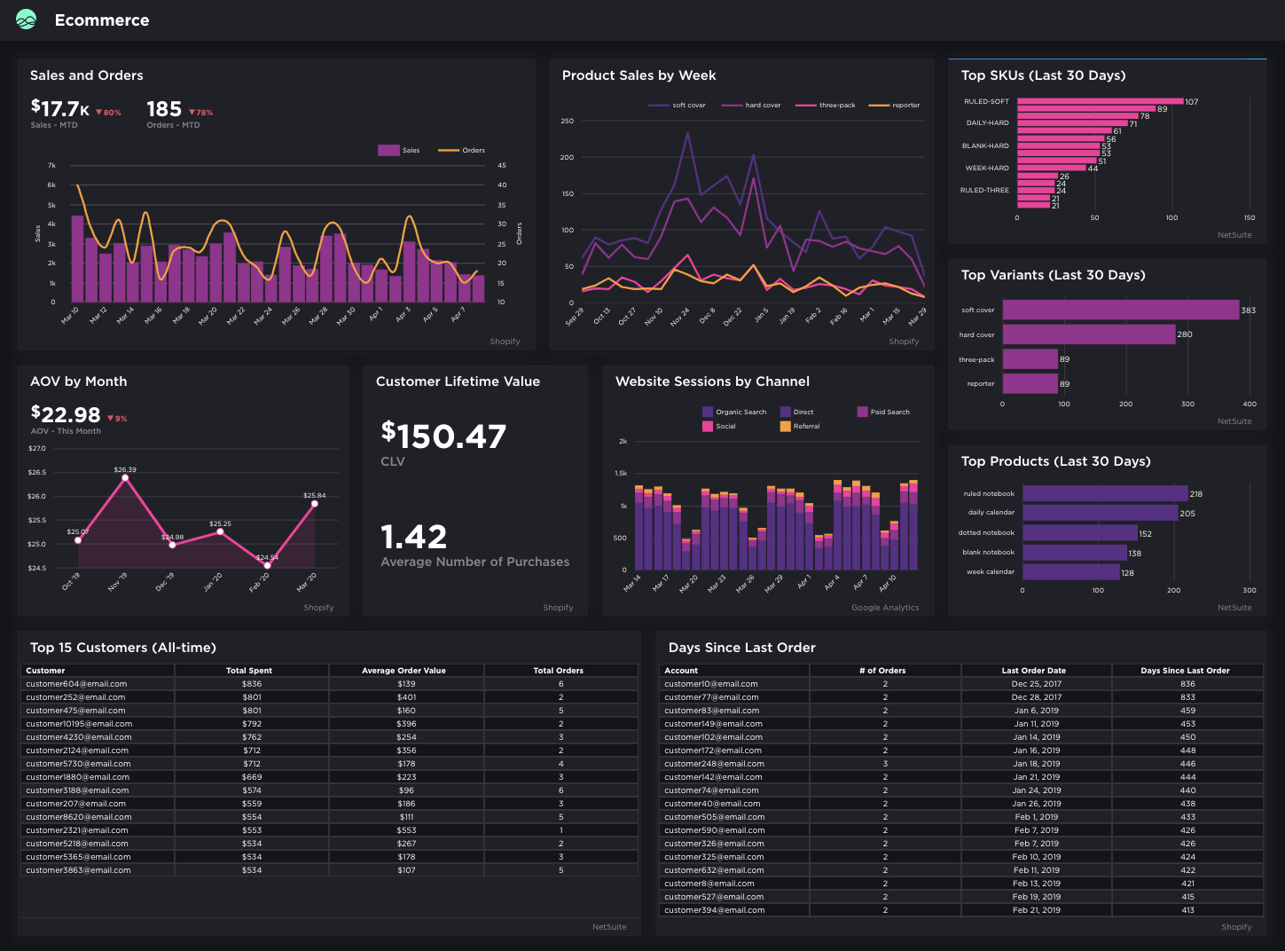1285x951 pixels.
Task: Toggle the soft cover series in Product Sales
Action: click(x=683, y=105)
